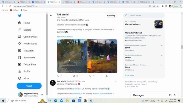Viewport: 183px width, 103px height.
Task: Share the MAP tweet
Action: point(107,76)
